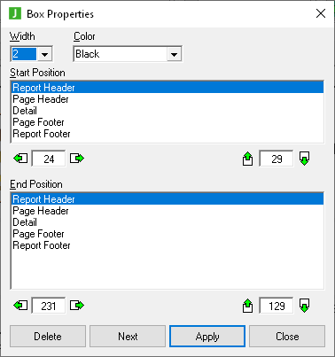Select Page Header in Start Position list
The image size is (335, 357).
(x=167, y=99)
